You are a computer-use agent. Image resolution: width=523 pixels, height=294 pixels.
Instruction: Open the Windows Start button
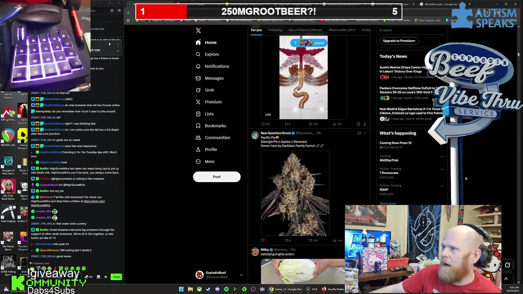coord(181,290)
